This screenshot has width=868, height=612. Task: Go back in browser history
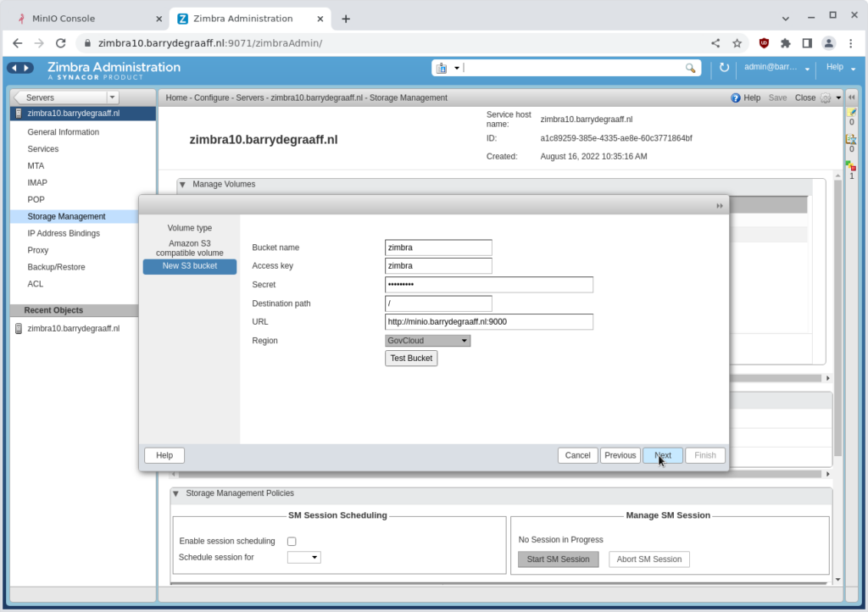[x=17, y=43]
